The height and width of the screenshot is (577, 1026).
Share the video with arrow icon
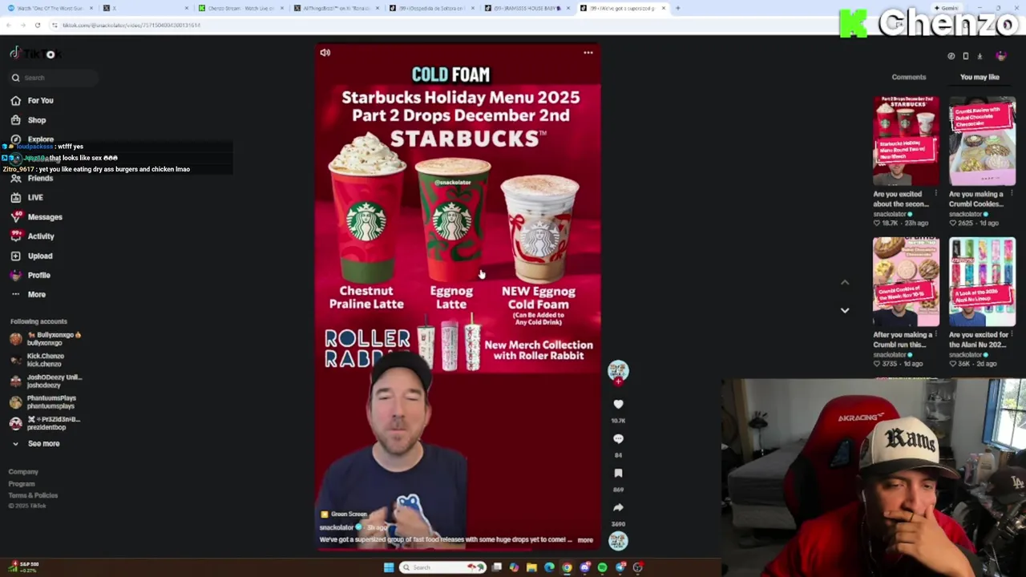click(x=618, y=508)
